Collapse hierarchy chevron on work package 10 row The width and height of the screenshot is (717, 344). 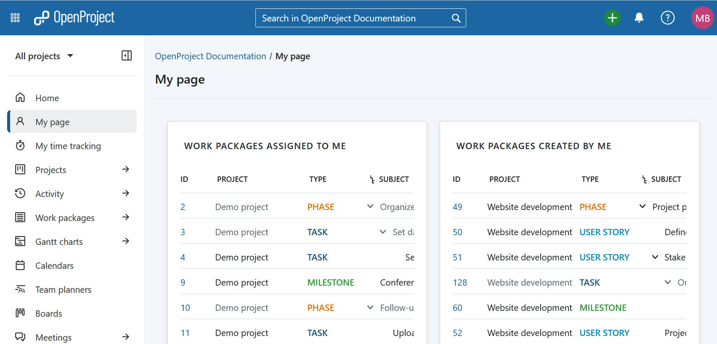[x=370, y=307]
